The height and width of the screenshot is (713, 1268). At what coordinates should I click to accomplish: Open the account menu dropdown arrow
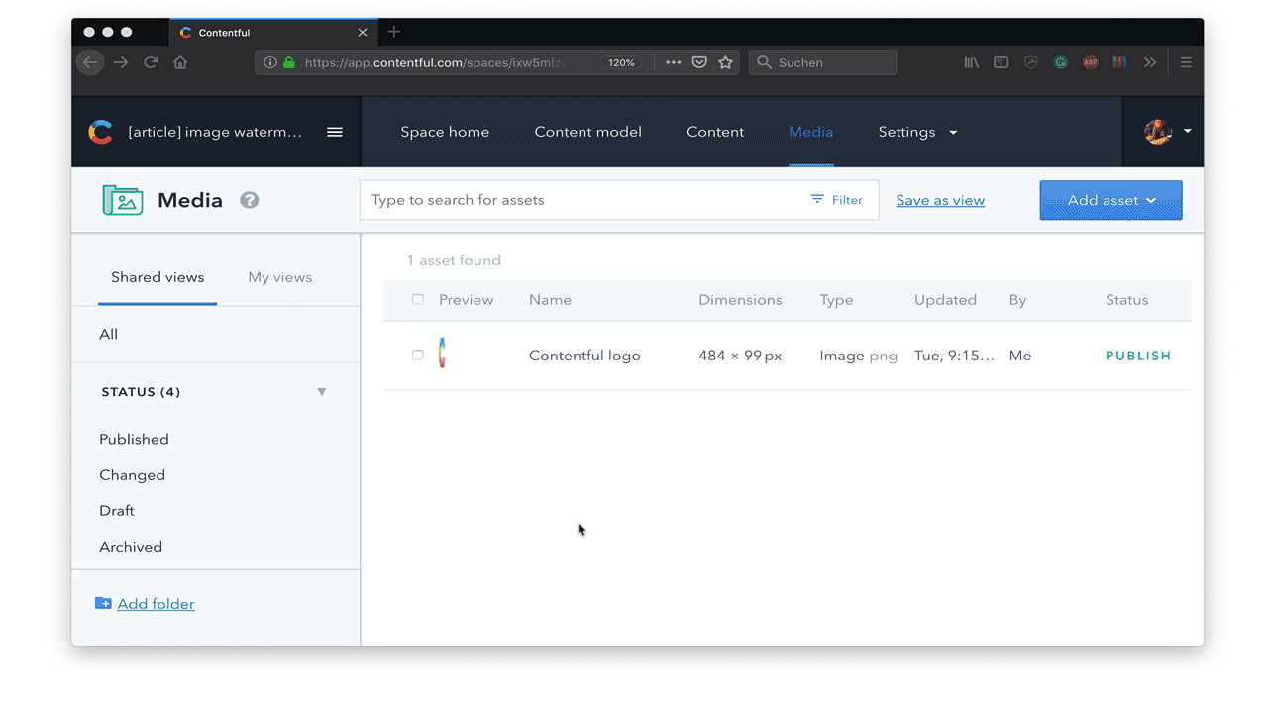[1187, 131]
